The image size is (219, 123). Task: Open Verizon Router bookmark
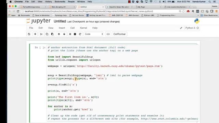(77, 15)
